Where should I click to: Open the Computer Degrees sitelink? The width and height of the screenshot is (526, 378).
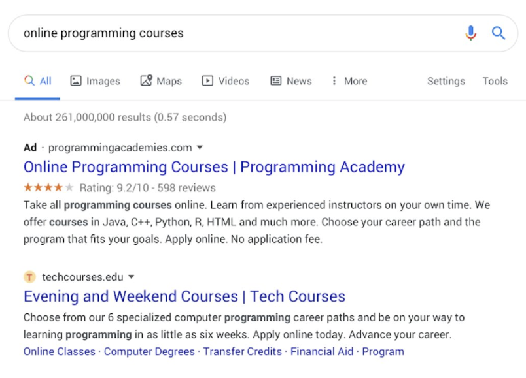149,351
